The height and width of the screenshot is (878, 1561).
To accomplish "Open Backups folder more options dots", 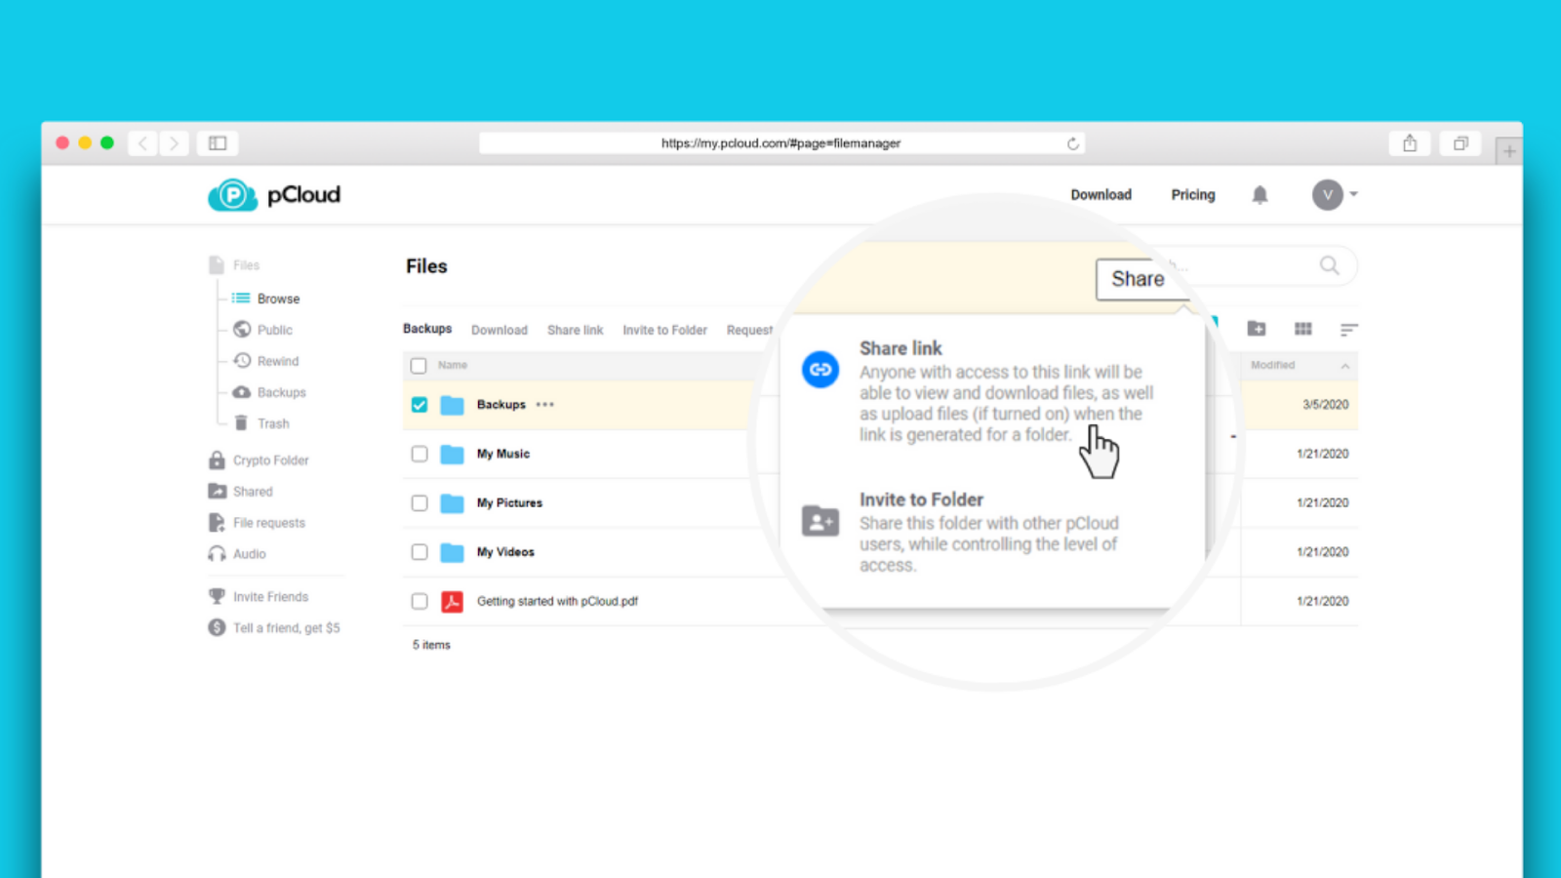I will (x=545, y=404).
